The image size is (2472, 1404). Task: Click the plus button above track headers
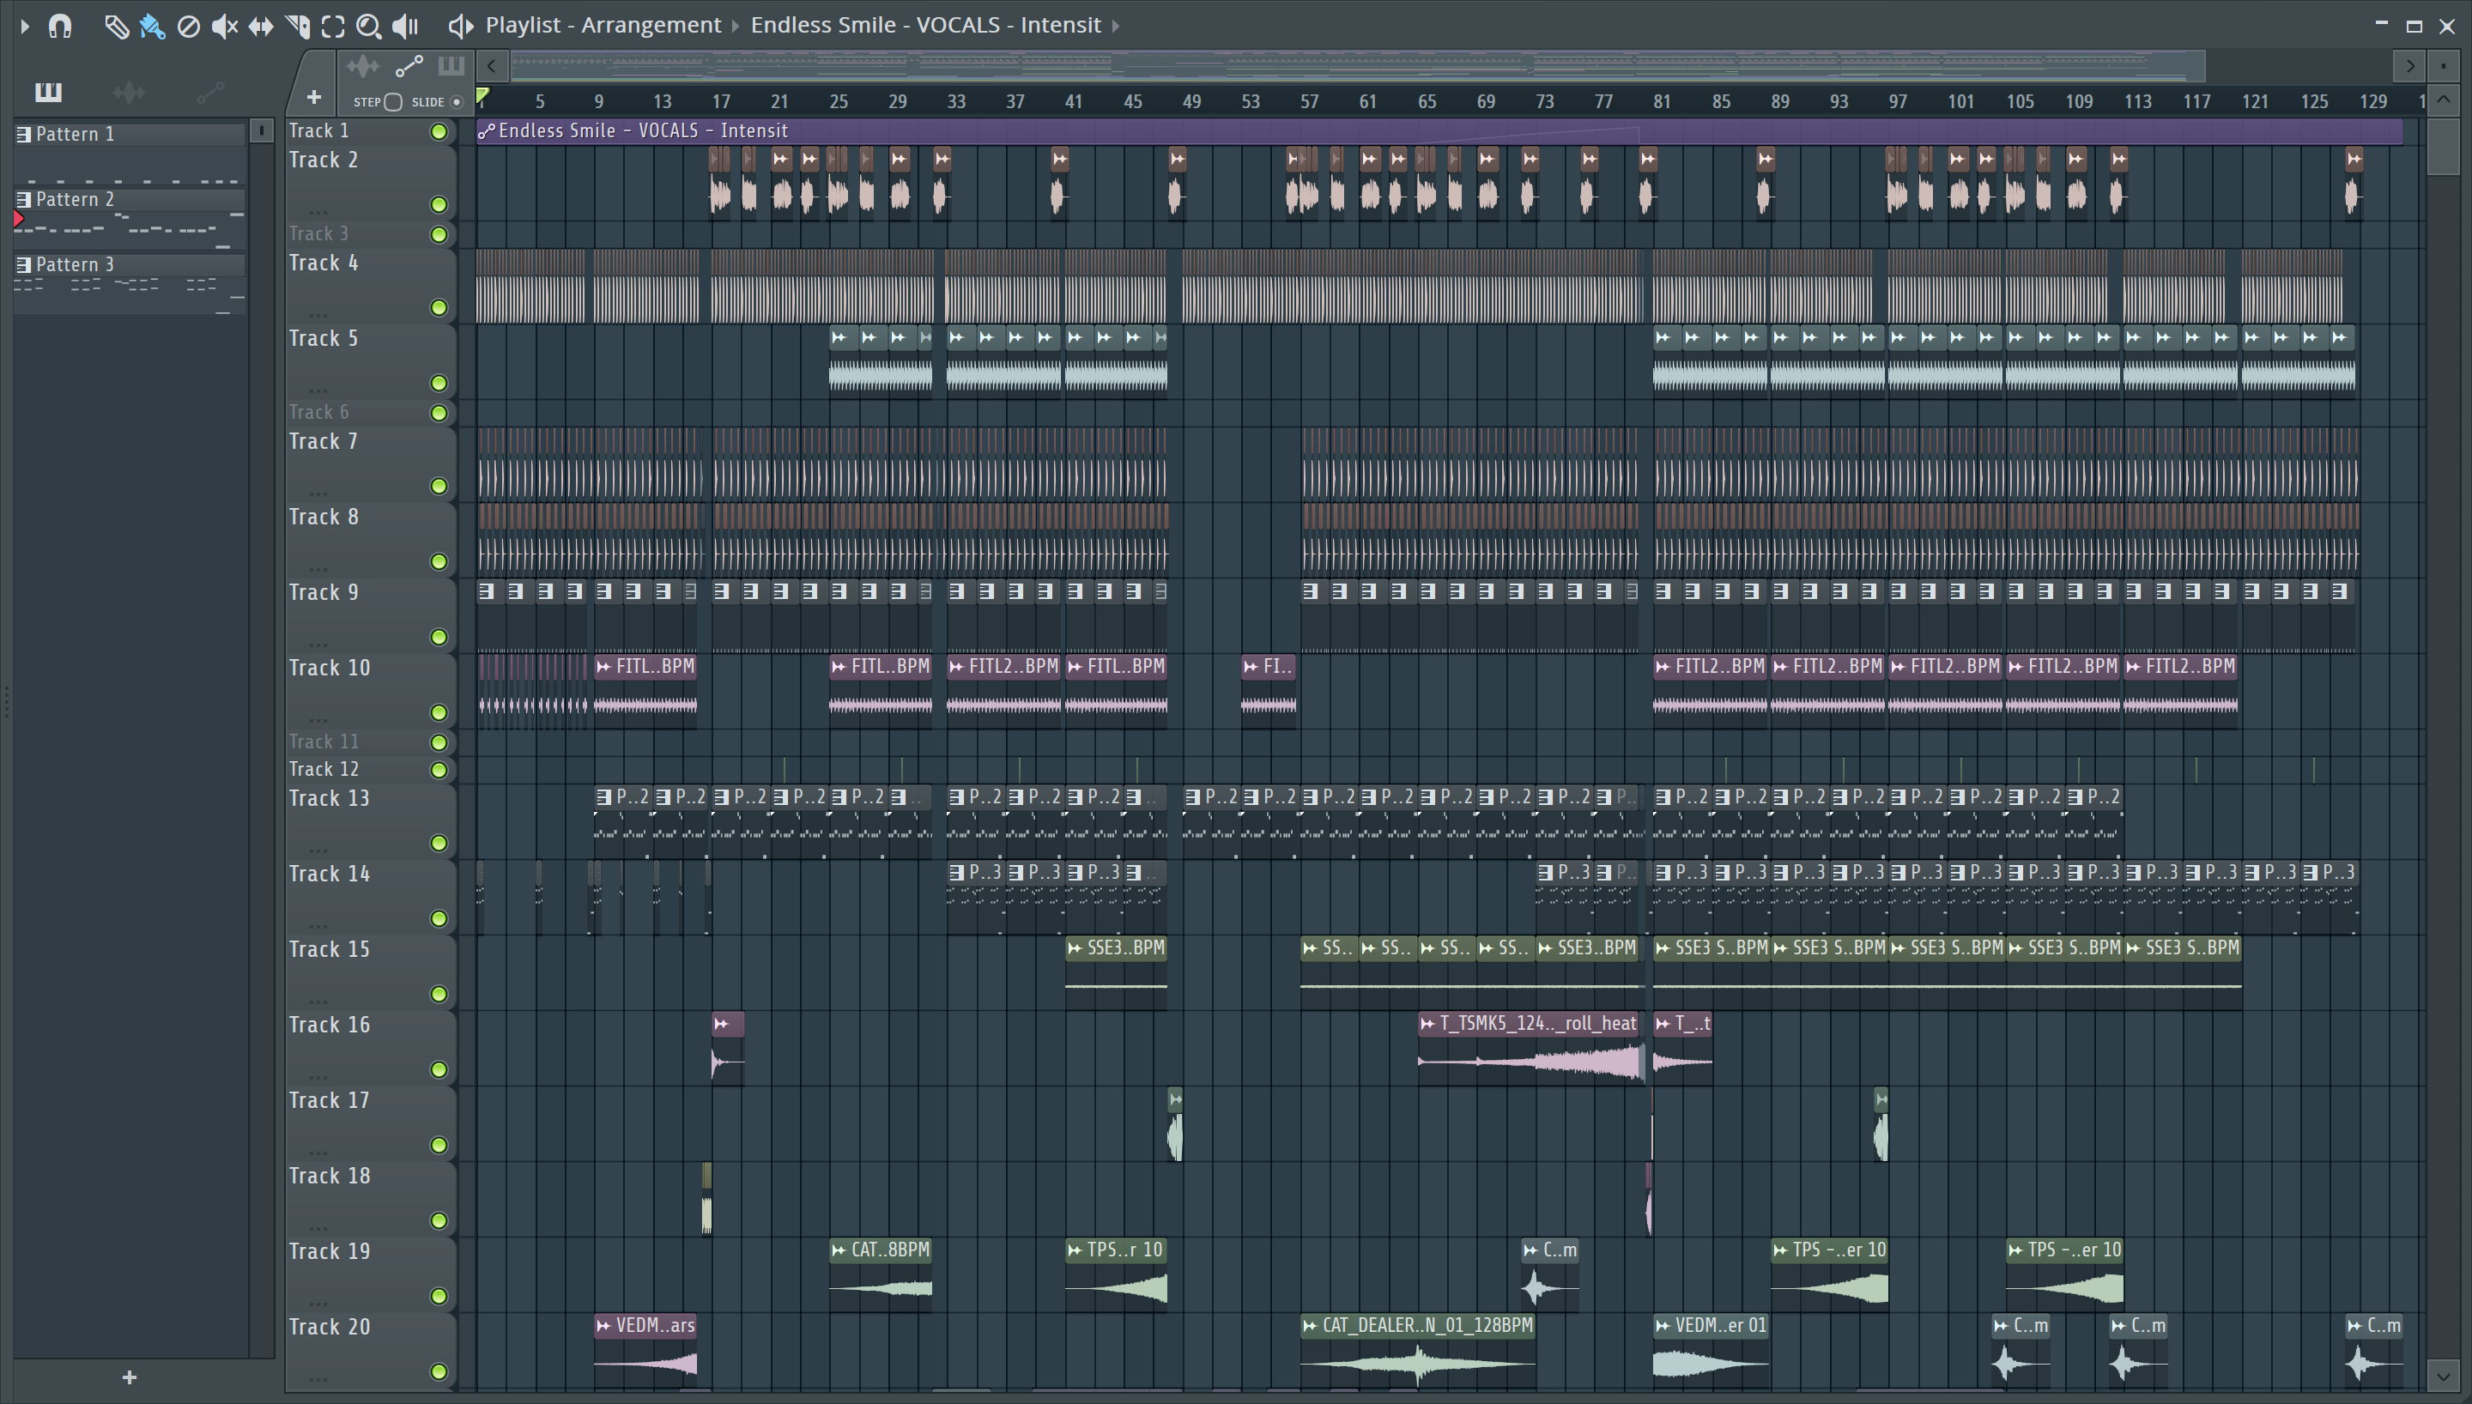(313, 97)
